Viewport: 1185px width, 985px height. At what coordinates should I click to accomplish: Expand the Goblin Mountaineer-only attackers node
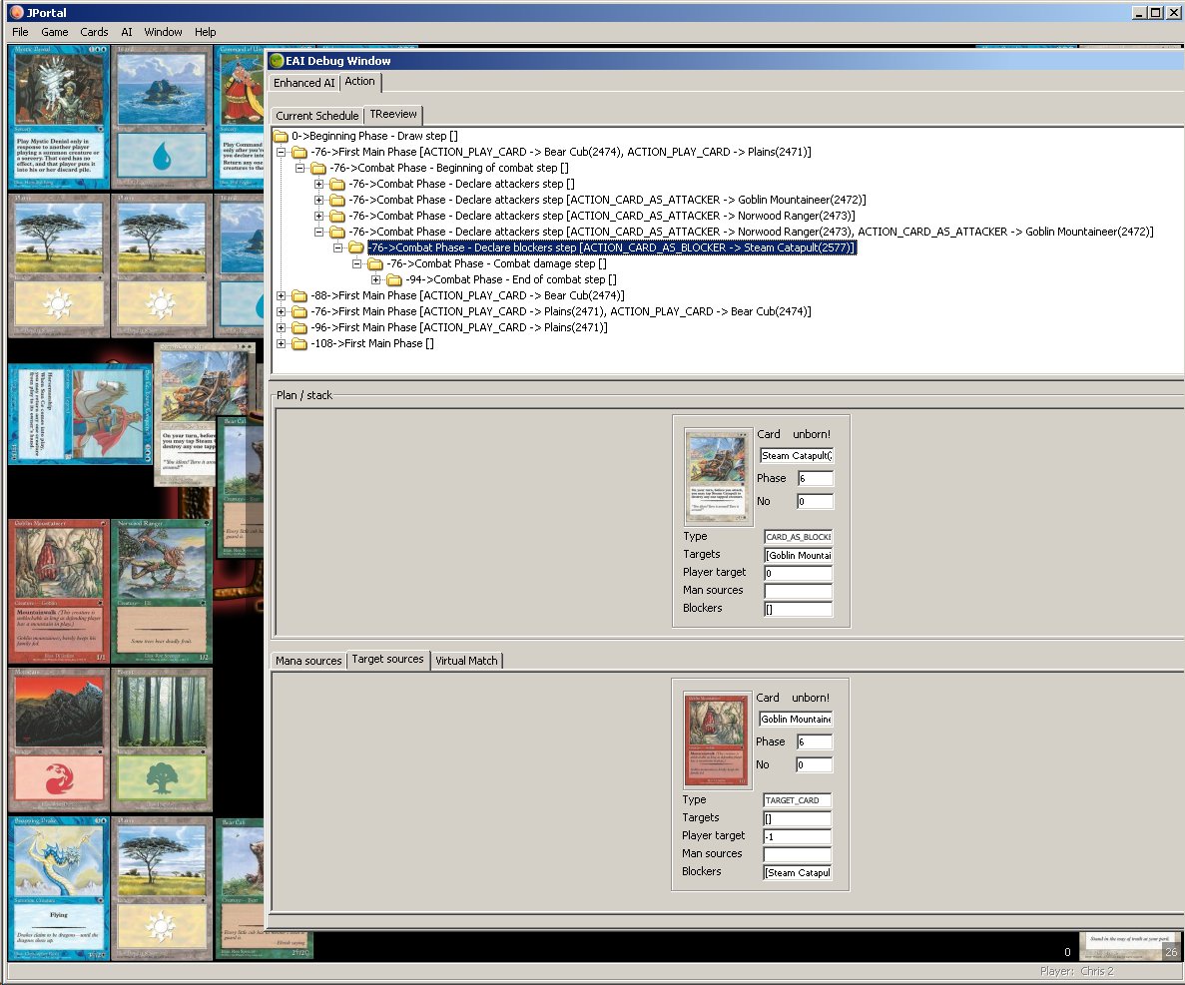point(318,201)
